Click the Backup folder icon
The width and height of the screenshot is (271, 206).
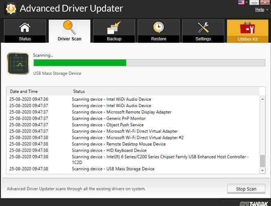click(x=114, y=28)
